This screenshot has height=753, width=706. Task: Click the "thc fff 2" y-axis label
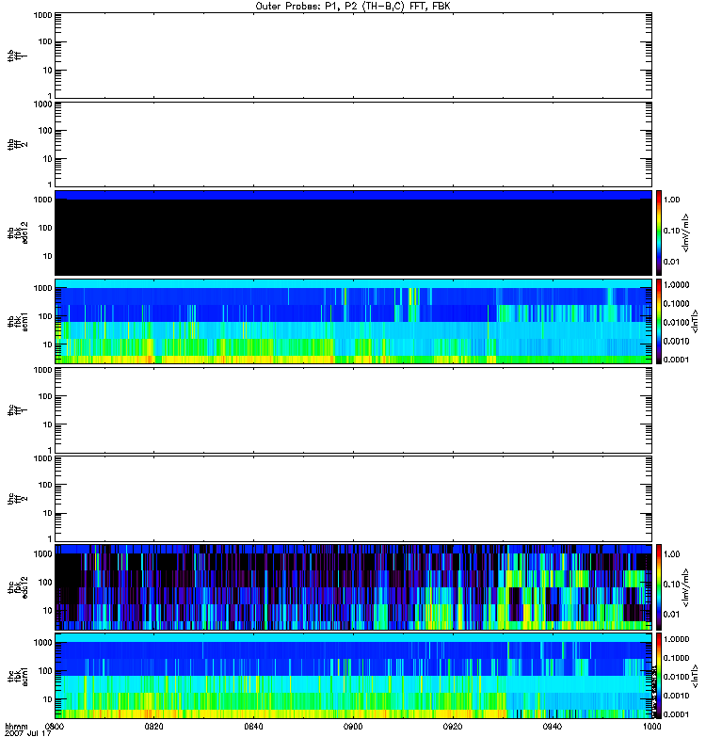17,499
